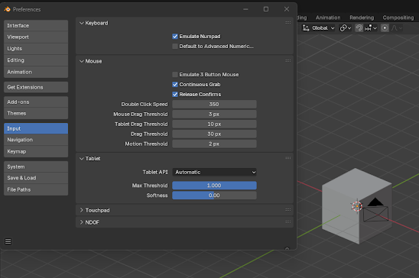Open the Tablet API Automatic dropdown

214,172
